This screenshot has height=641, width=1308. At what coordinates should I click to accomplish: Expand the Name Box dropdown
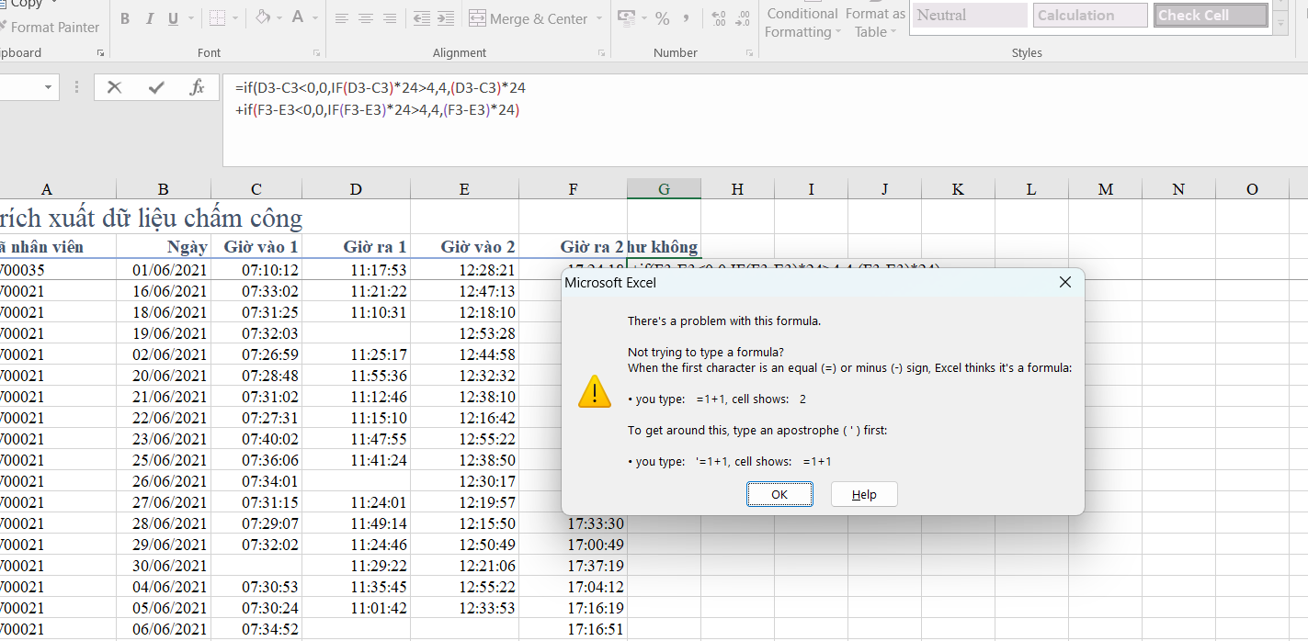tap(49, 87)
